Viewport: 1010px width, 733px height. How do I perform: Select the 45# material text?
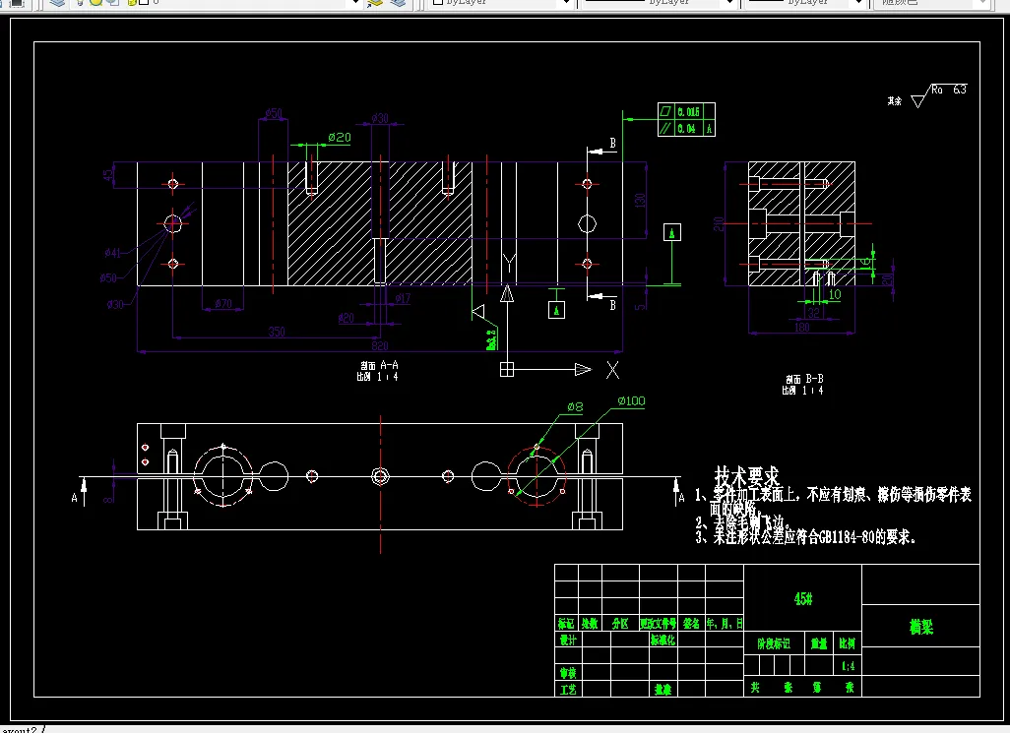[x=802, y=599]
